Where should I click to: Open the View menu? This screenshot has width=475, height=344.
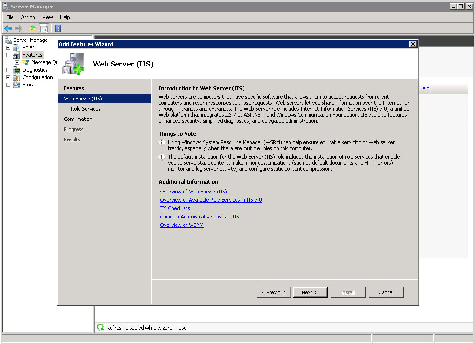(x=47, y=17)
